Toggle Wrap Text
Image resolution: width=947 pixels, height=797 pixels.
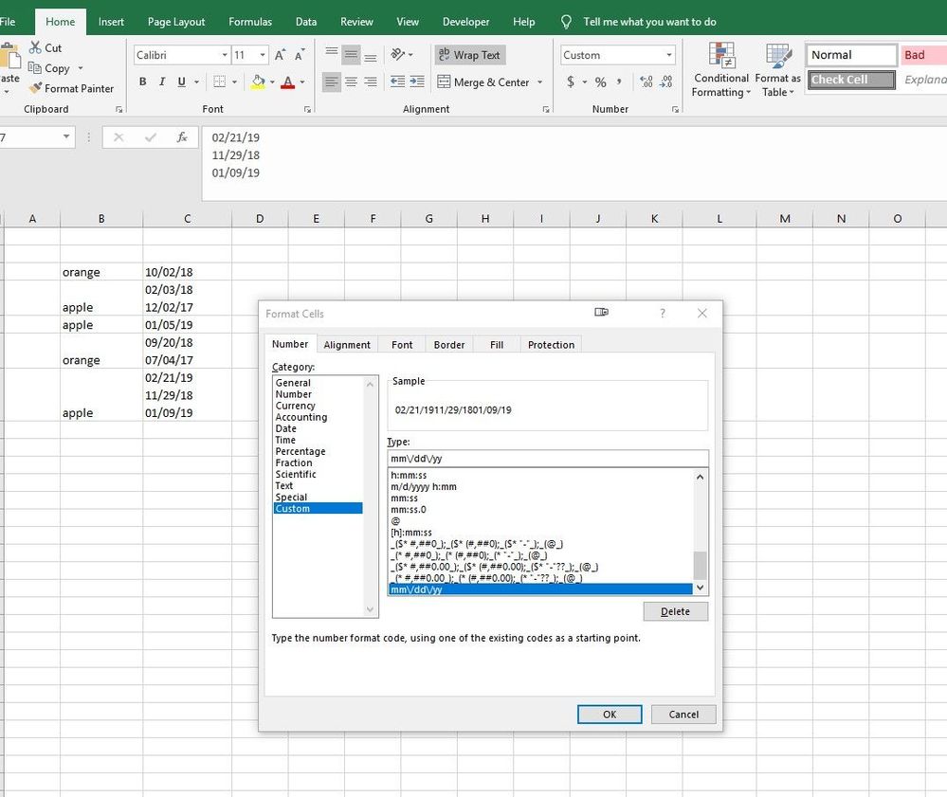[469, 54]
